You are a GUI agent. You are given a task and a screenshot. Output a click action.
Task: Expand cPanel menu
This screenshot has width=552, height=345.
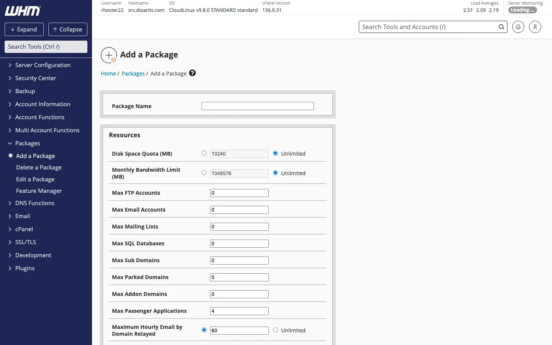pyautogui.click(x=24, y=229)
